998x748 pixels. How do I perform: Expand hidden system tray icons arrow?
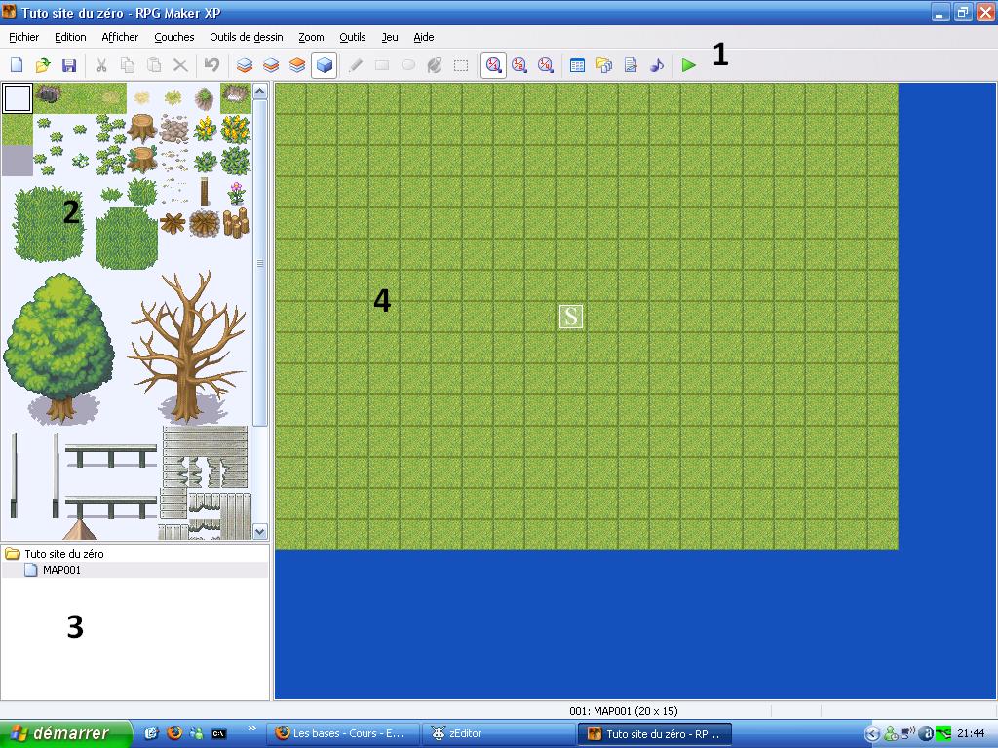[872, 733]
